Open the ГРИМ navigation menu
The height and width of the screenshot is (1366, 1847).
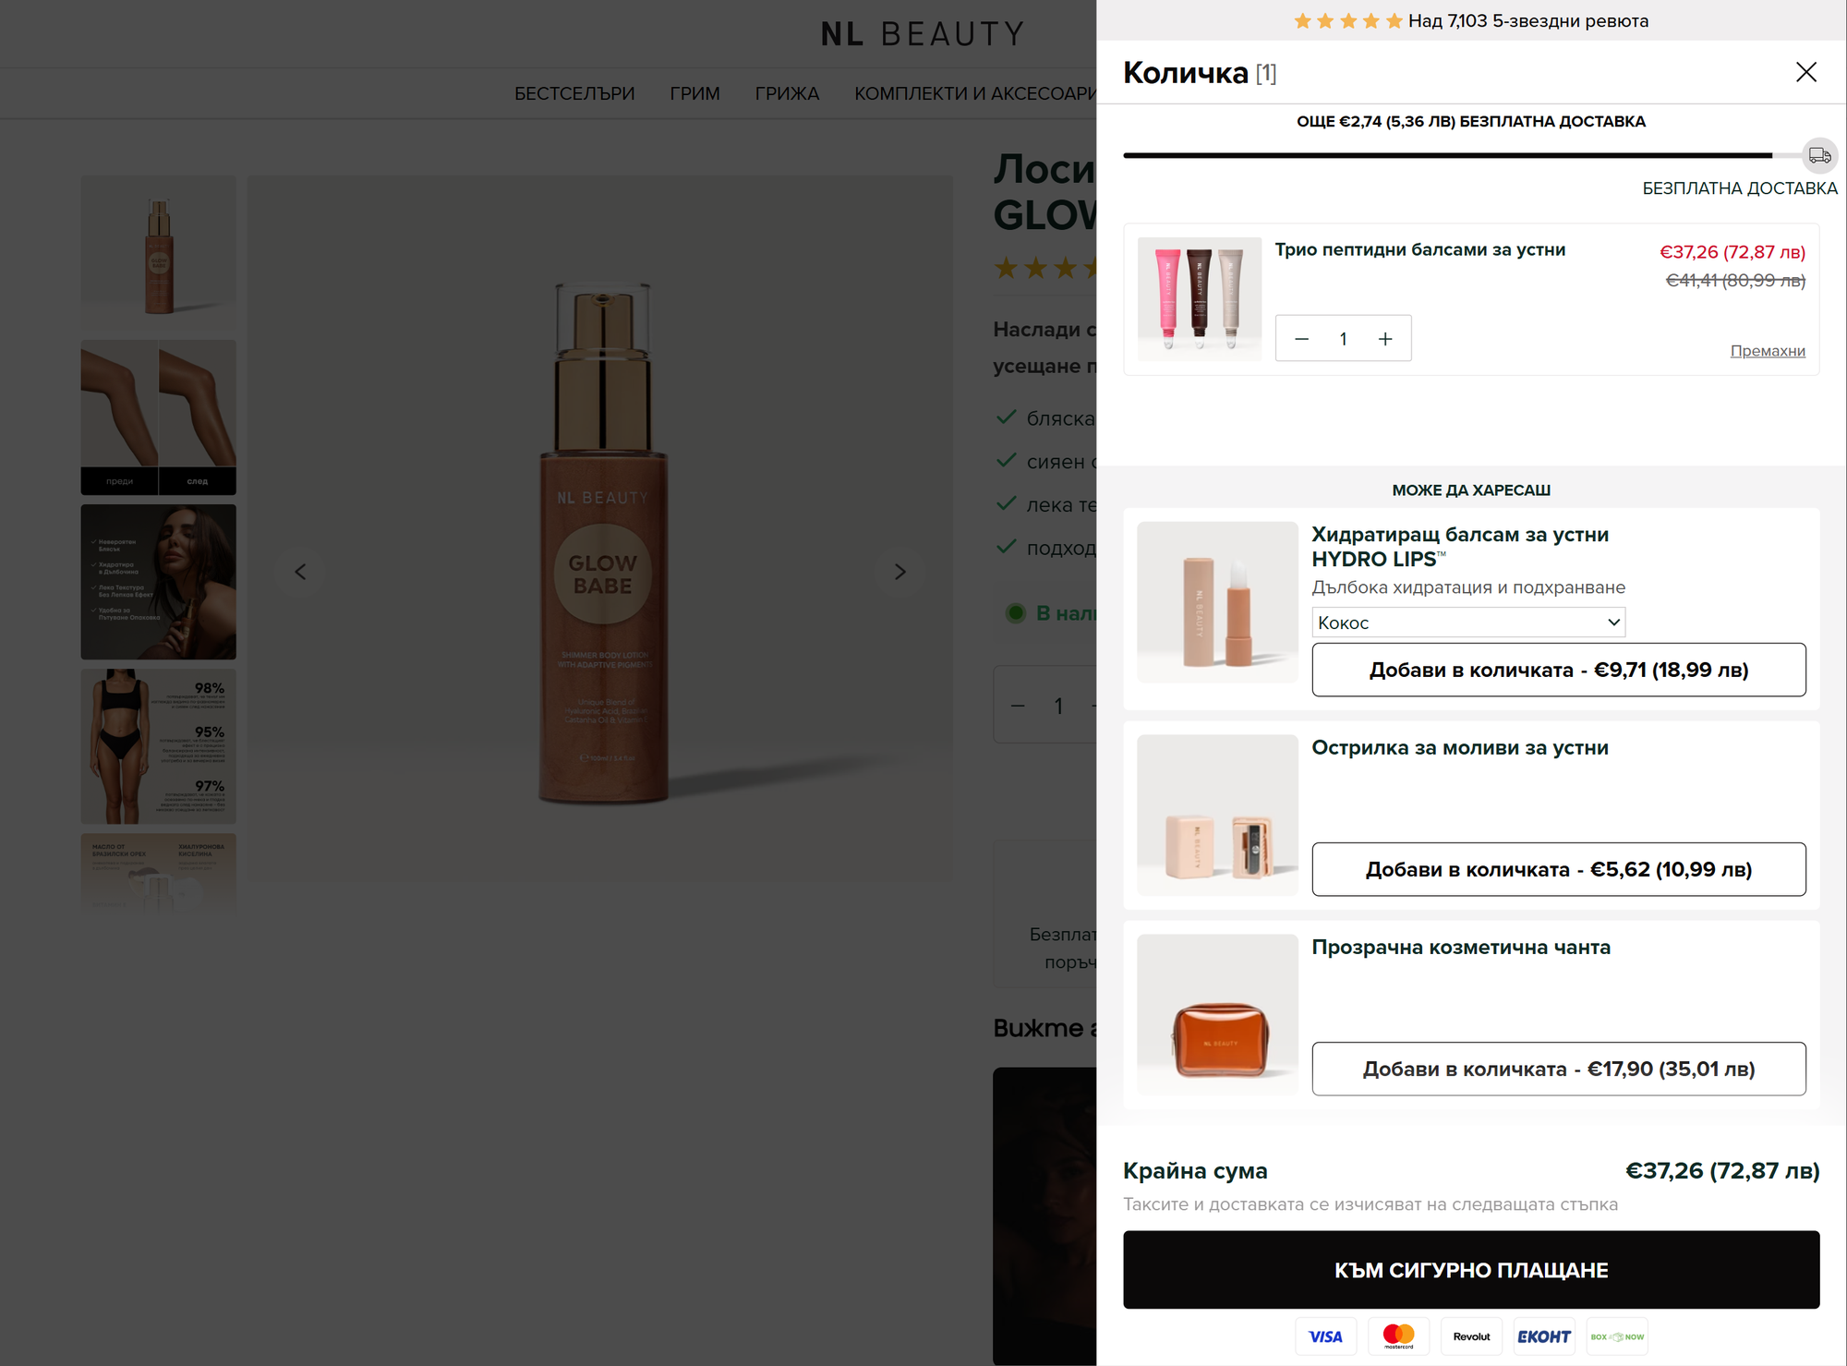(x=695, y=92)
